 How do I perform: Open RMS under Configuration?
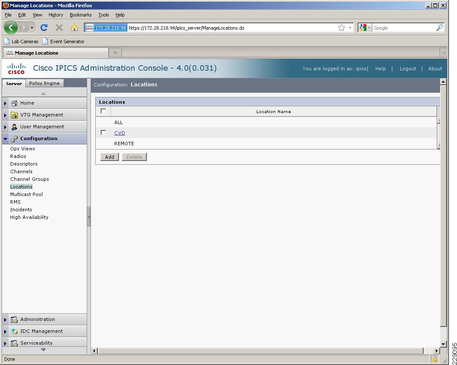point(15,202)
